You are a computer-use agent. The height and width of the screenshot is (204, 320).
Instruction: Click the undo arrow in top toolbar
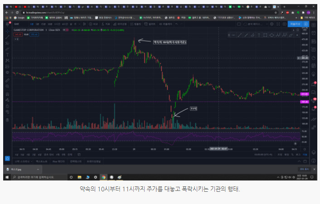click(x=177, y=24)
